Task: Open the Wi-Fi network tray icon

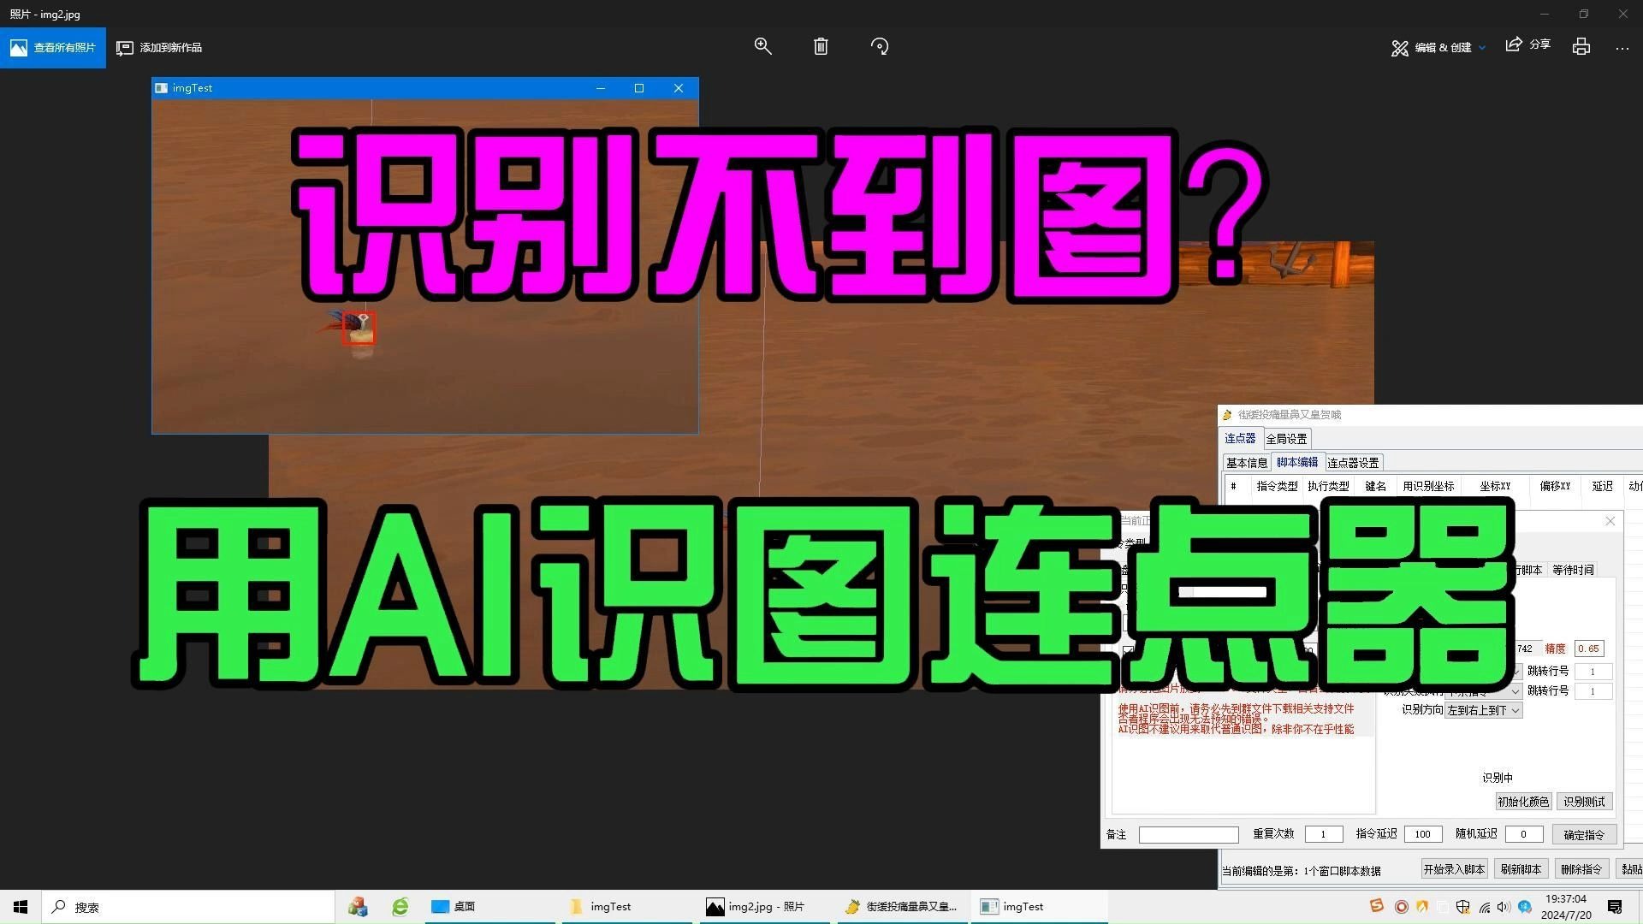Action: pyautogui.click(x=1484, y=907)
